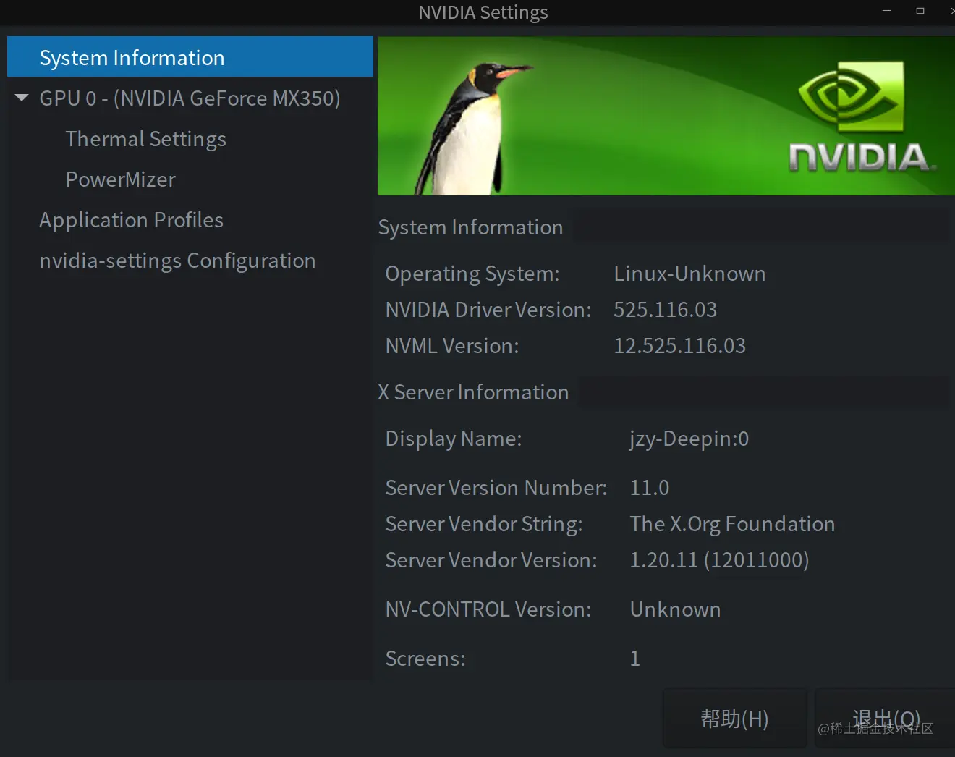Image resolution: width=955 pixels, height=757 pixels.
Task: Open Thermal Settings page
Action: (x=145, y=138)
